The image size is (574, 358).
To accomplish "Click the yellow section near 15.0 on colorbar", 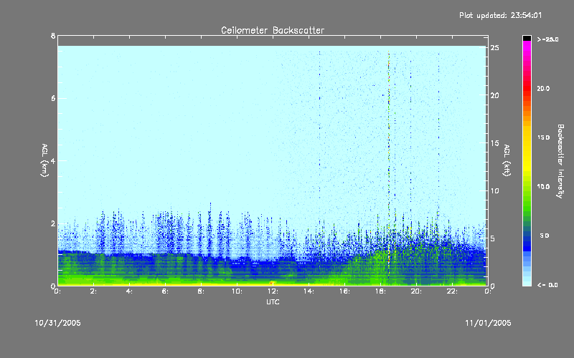I will click(527, 138).
